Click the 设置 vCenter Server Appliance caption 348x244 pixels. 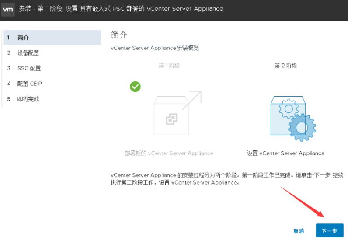[285, 153]
